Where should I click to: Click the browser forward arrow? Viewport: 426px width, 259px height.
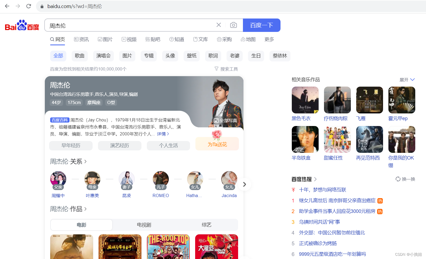[x=18, y=6]
